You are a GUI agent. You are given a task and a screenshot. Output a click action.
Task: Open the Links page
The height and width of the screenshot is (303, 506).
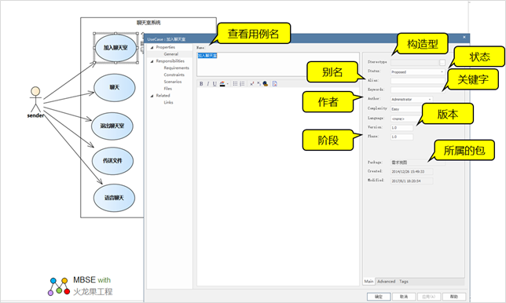click(x=168, y=103)
